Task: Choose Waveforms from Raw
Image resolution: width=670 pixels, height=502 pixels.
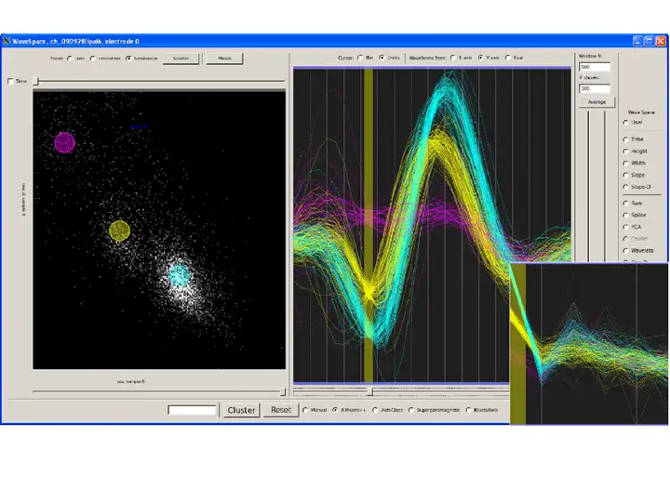Action: [508, 58]
